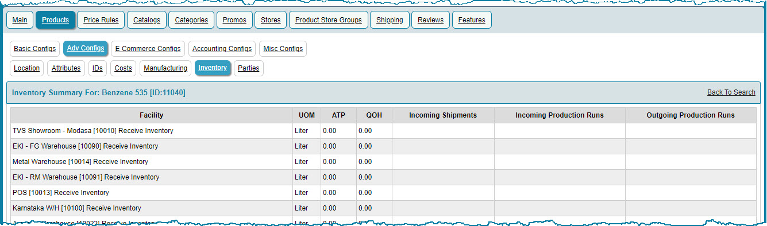This screenshot has height=226, width=767.
Task: Click QOH 0.00 in EKI - RM Warehouse row
Action: [x=365, y=177]
